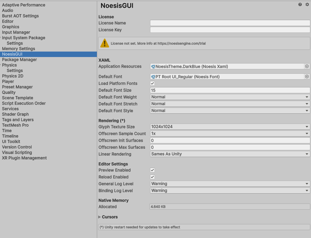Select Adaptive Performance in settings list
311x238 pixels.
pos(24,5)
